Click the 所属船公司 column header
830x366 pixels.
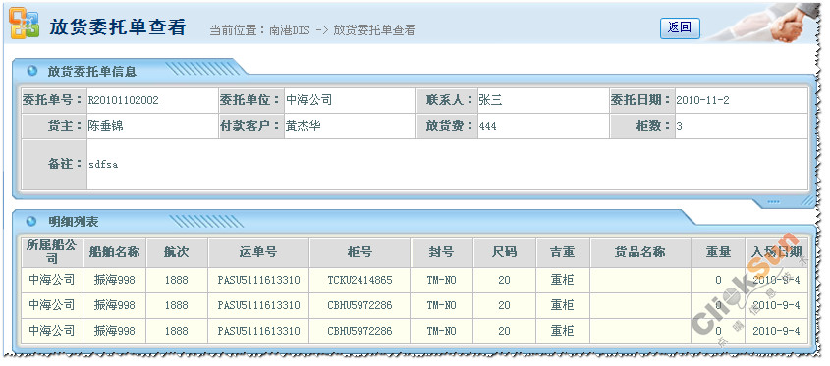(x=52, y=252)
